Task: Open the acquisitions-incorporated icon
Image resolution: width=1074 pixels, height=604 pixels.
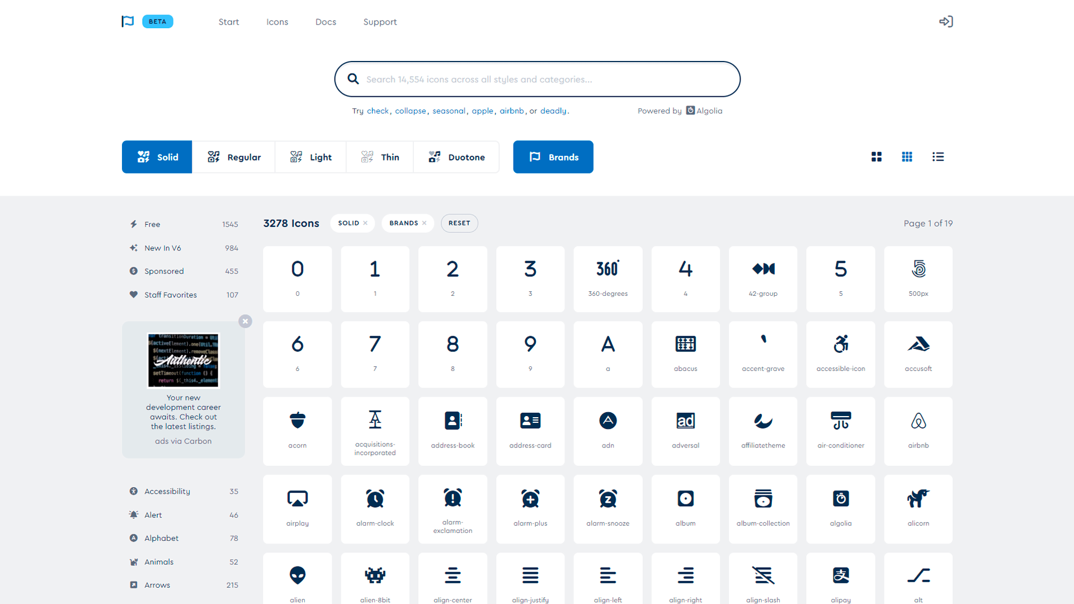Action: click(x=375, y=431)
